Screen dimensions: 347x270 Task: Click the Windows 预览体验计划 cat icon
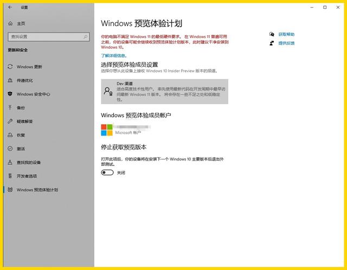click(x=10, y=189)
